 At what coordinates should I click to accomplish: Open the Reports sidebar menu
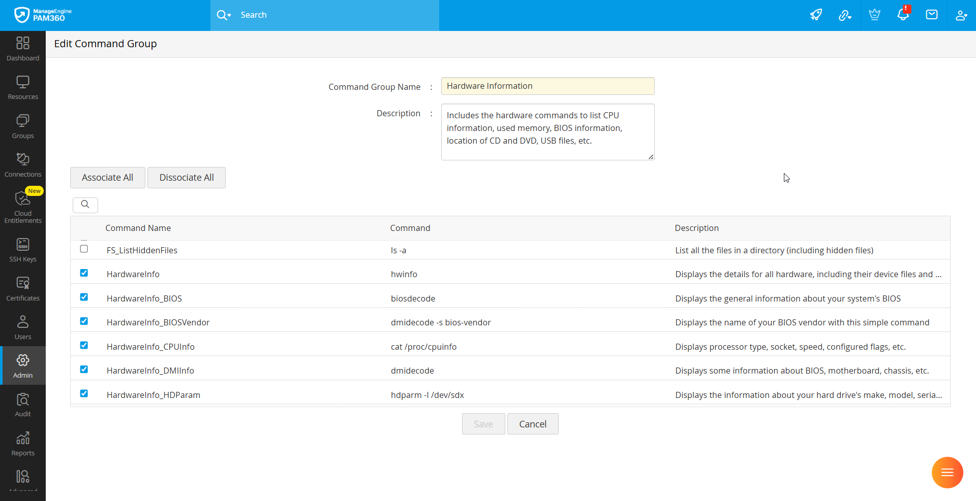click(x=23, y=444)
